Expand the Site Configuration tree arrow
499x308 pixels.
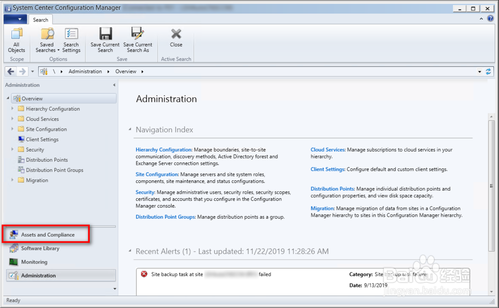12,129
